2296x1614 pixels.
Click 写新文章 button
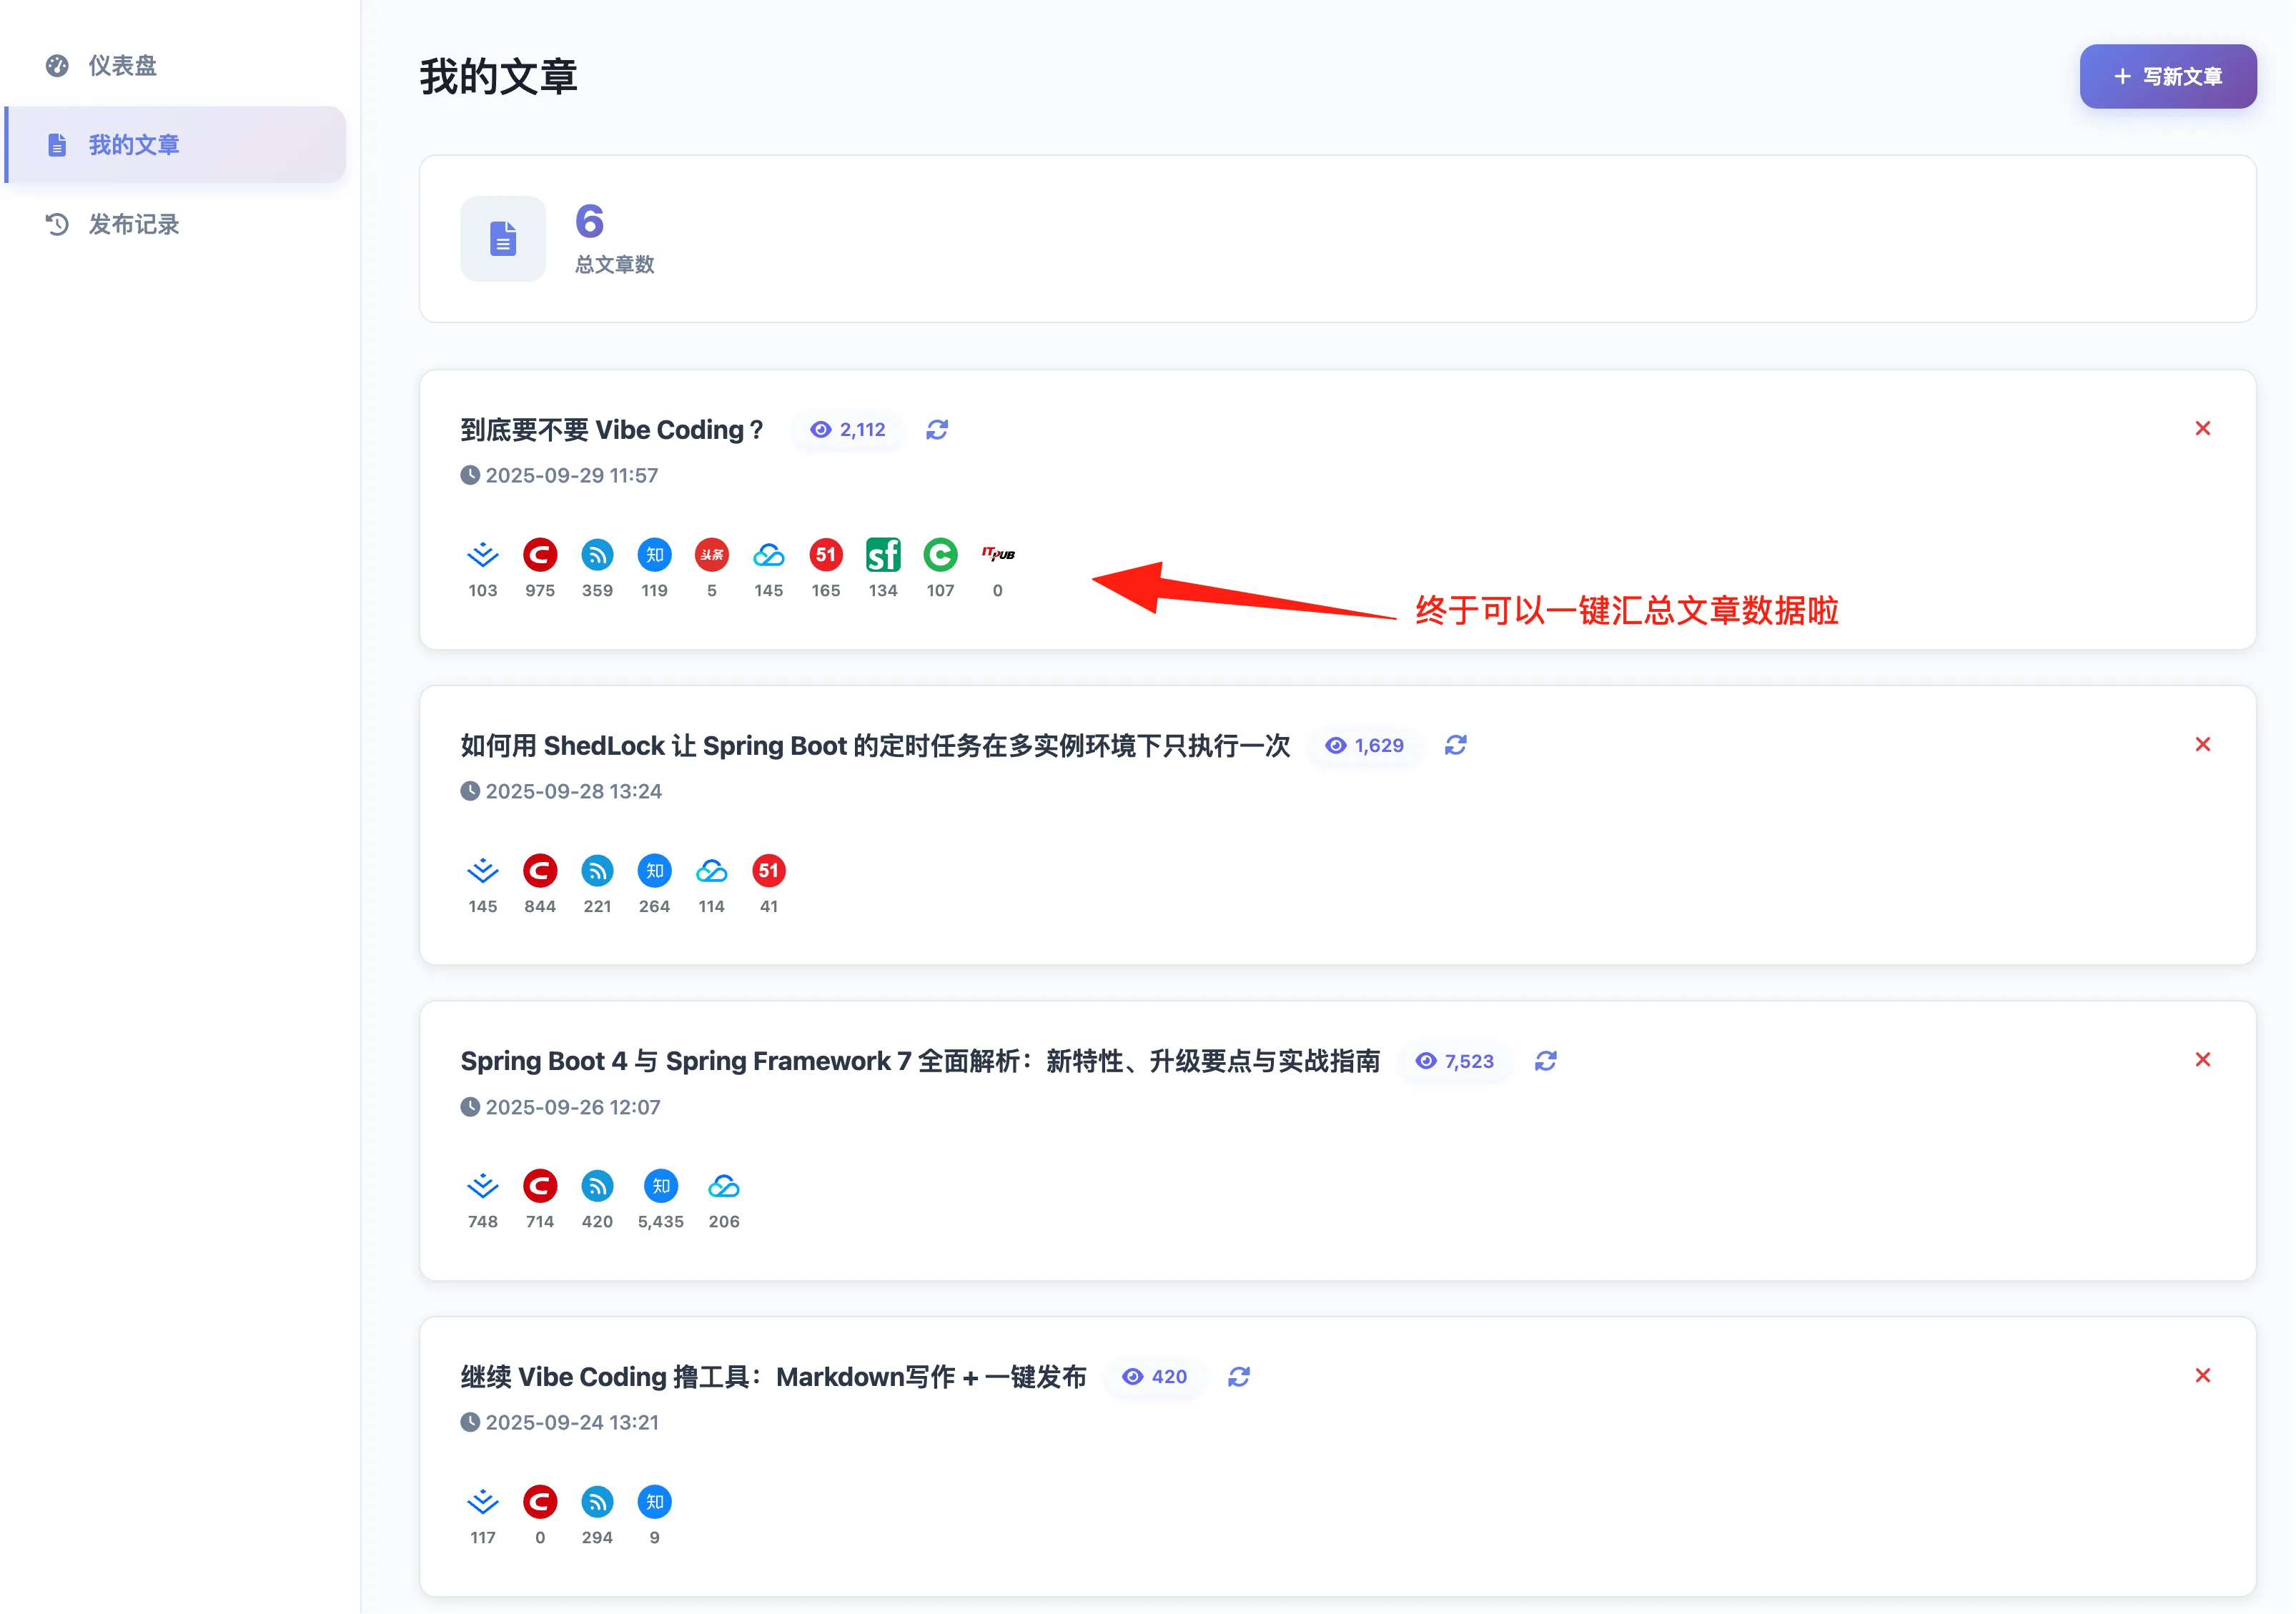(2167, 77)
